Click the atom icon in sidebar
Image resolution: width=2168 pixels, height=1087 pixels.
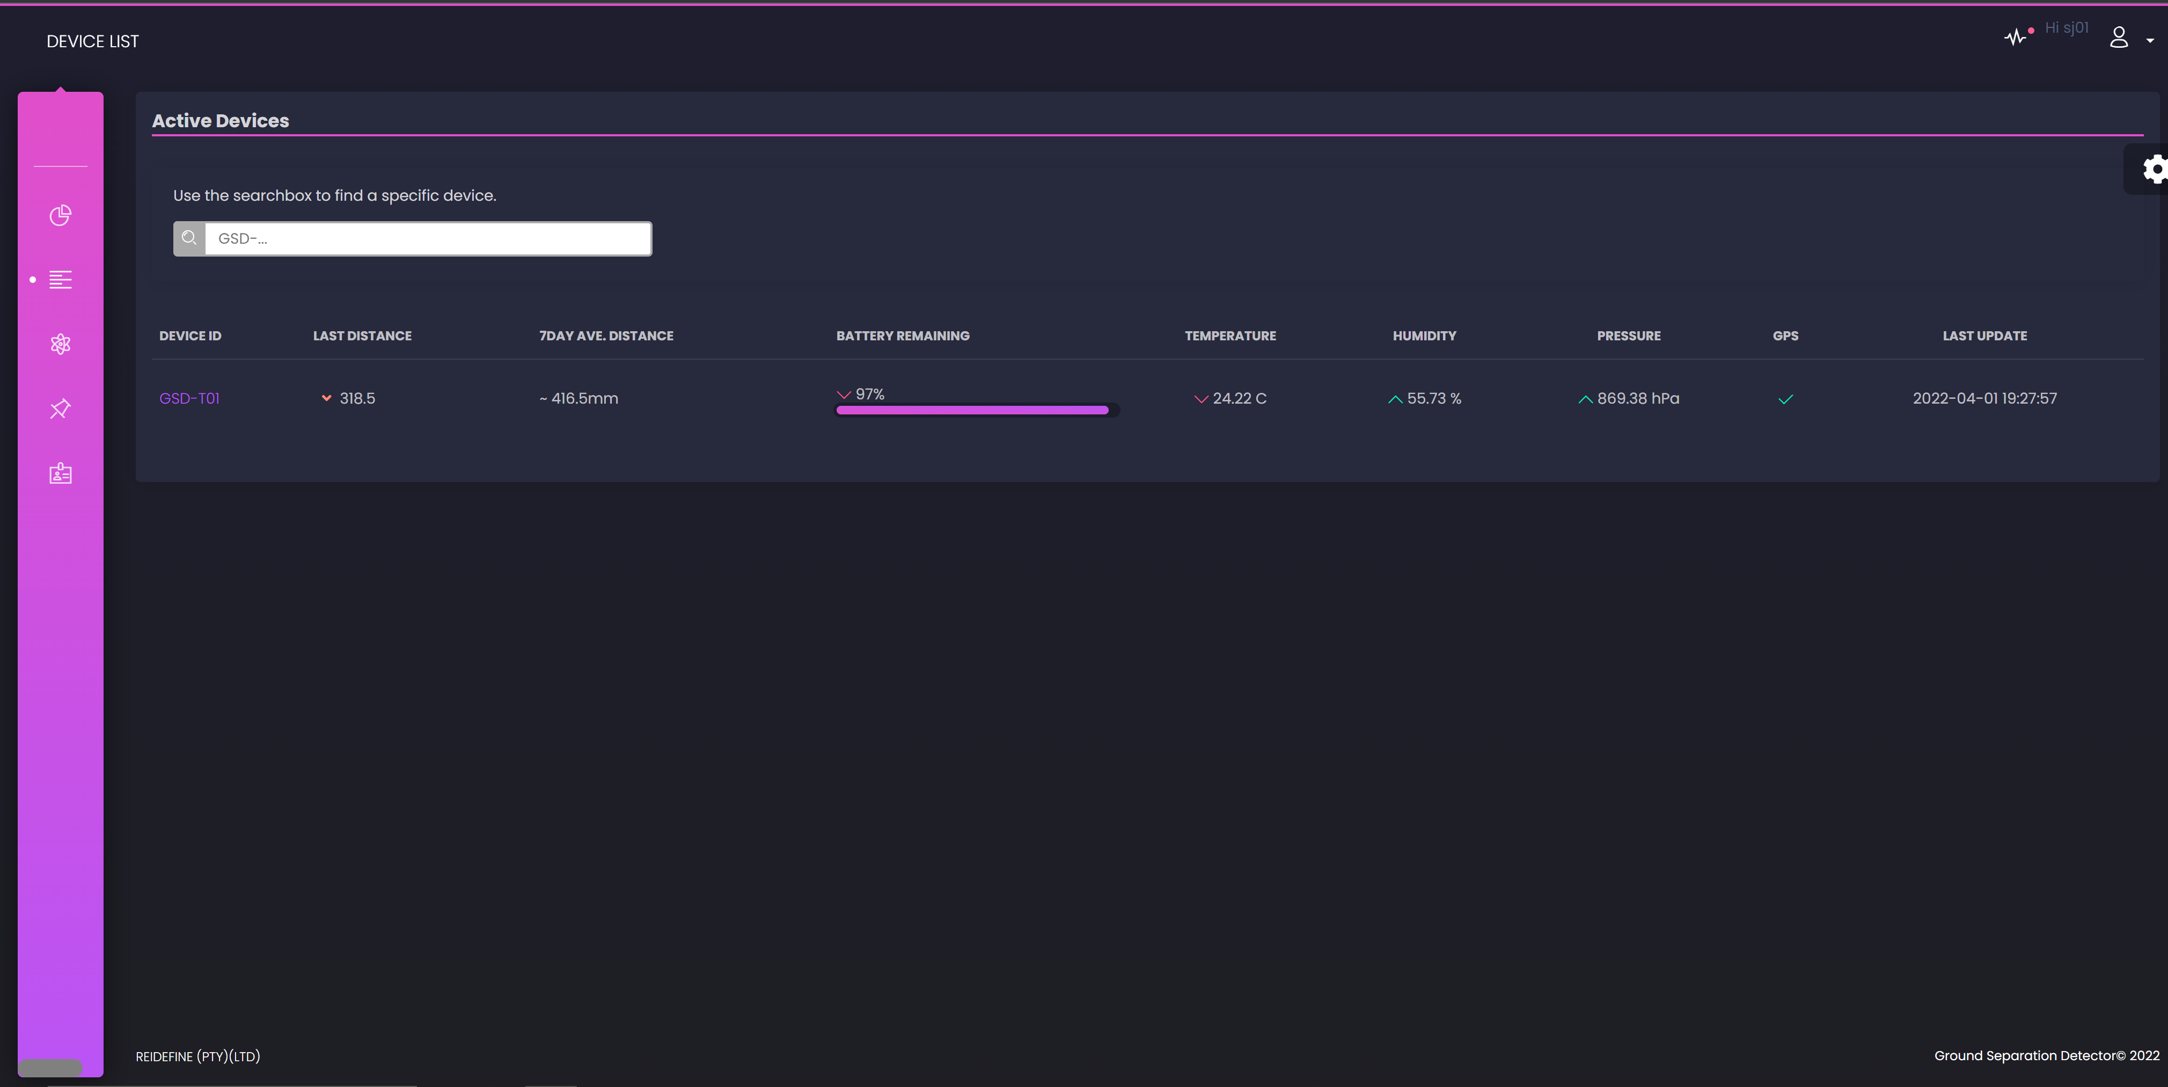(61, 345)
